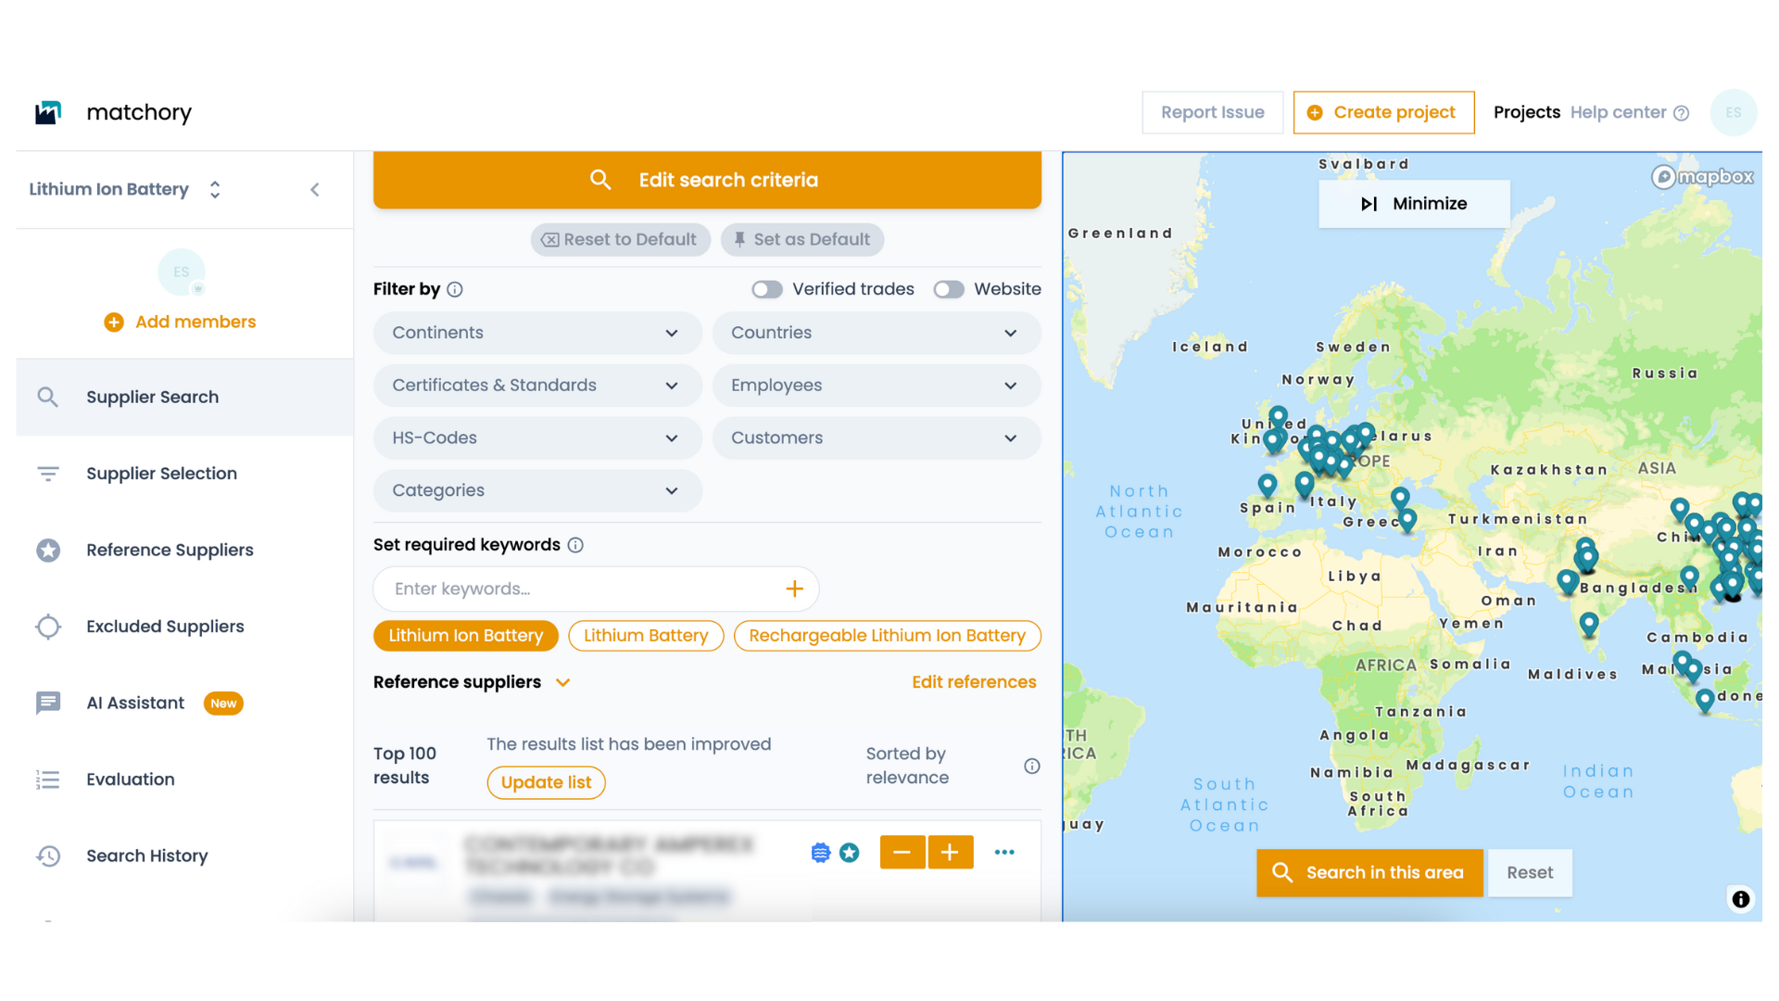Open Supplier Selection from the sidebar

click(161, 474)
